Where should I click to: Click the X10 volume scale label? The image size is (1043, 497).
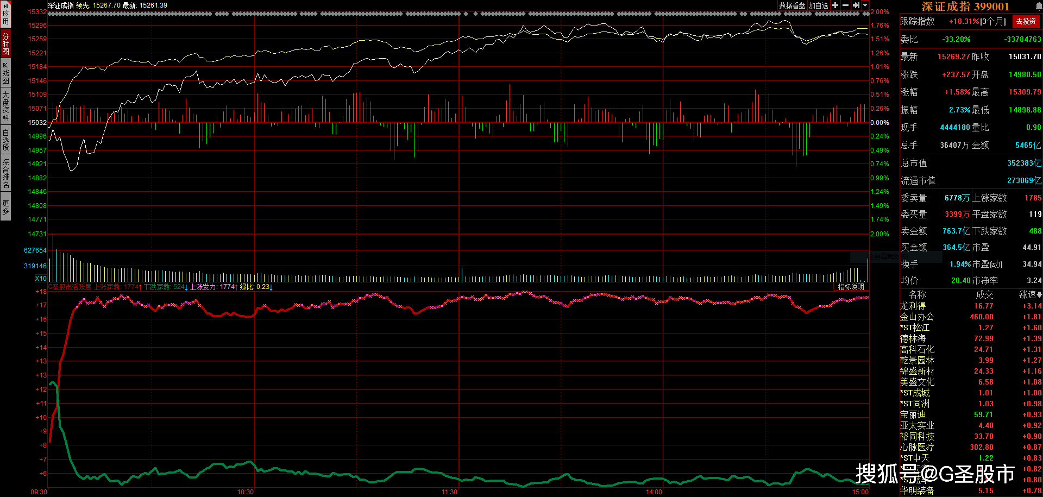pyautogui.click(x=41, y=279)
